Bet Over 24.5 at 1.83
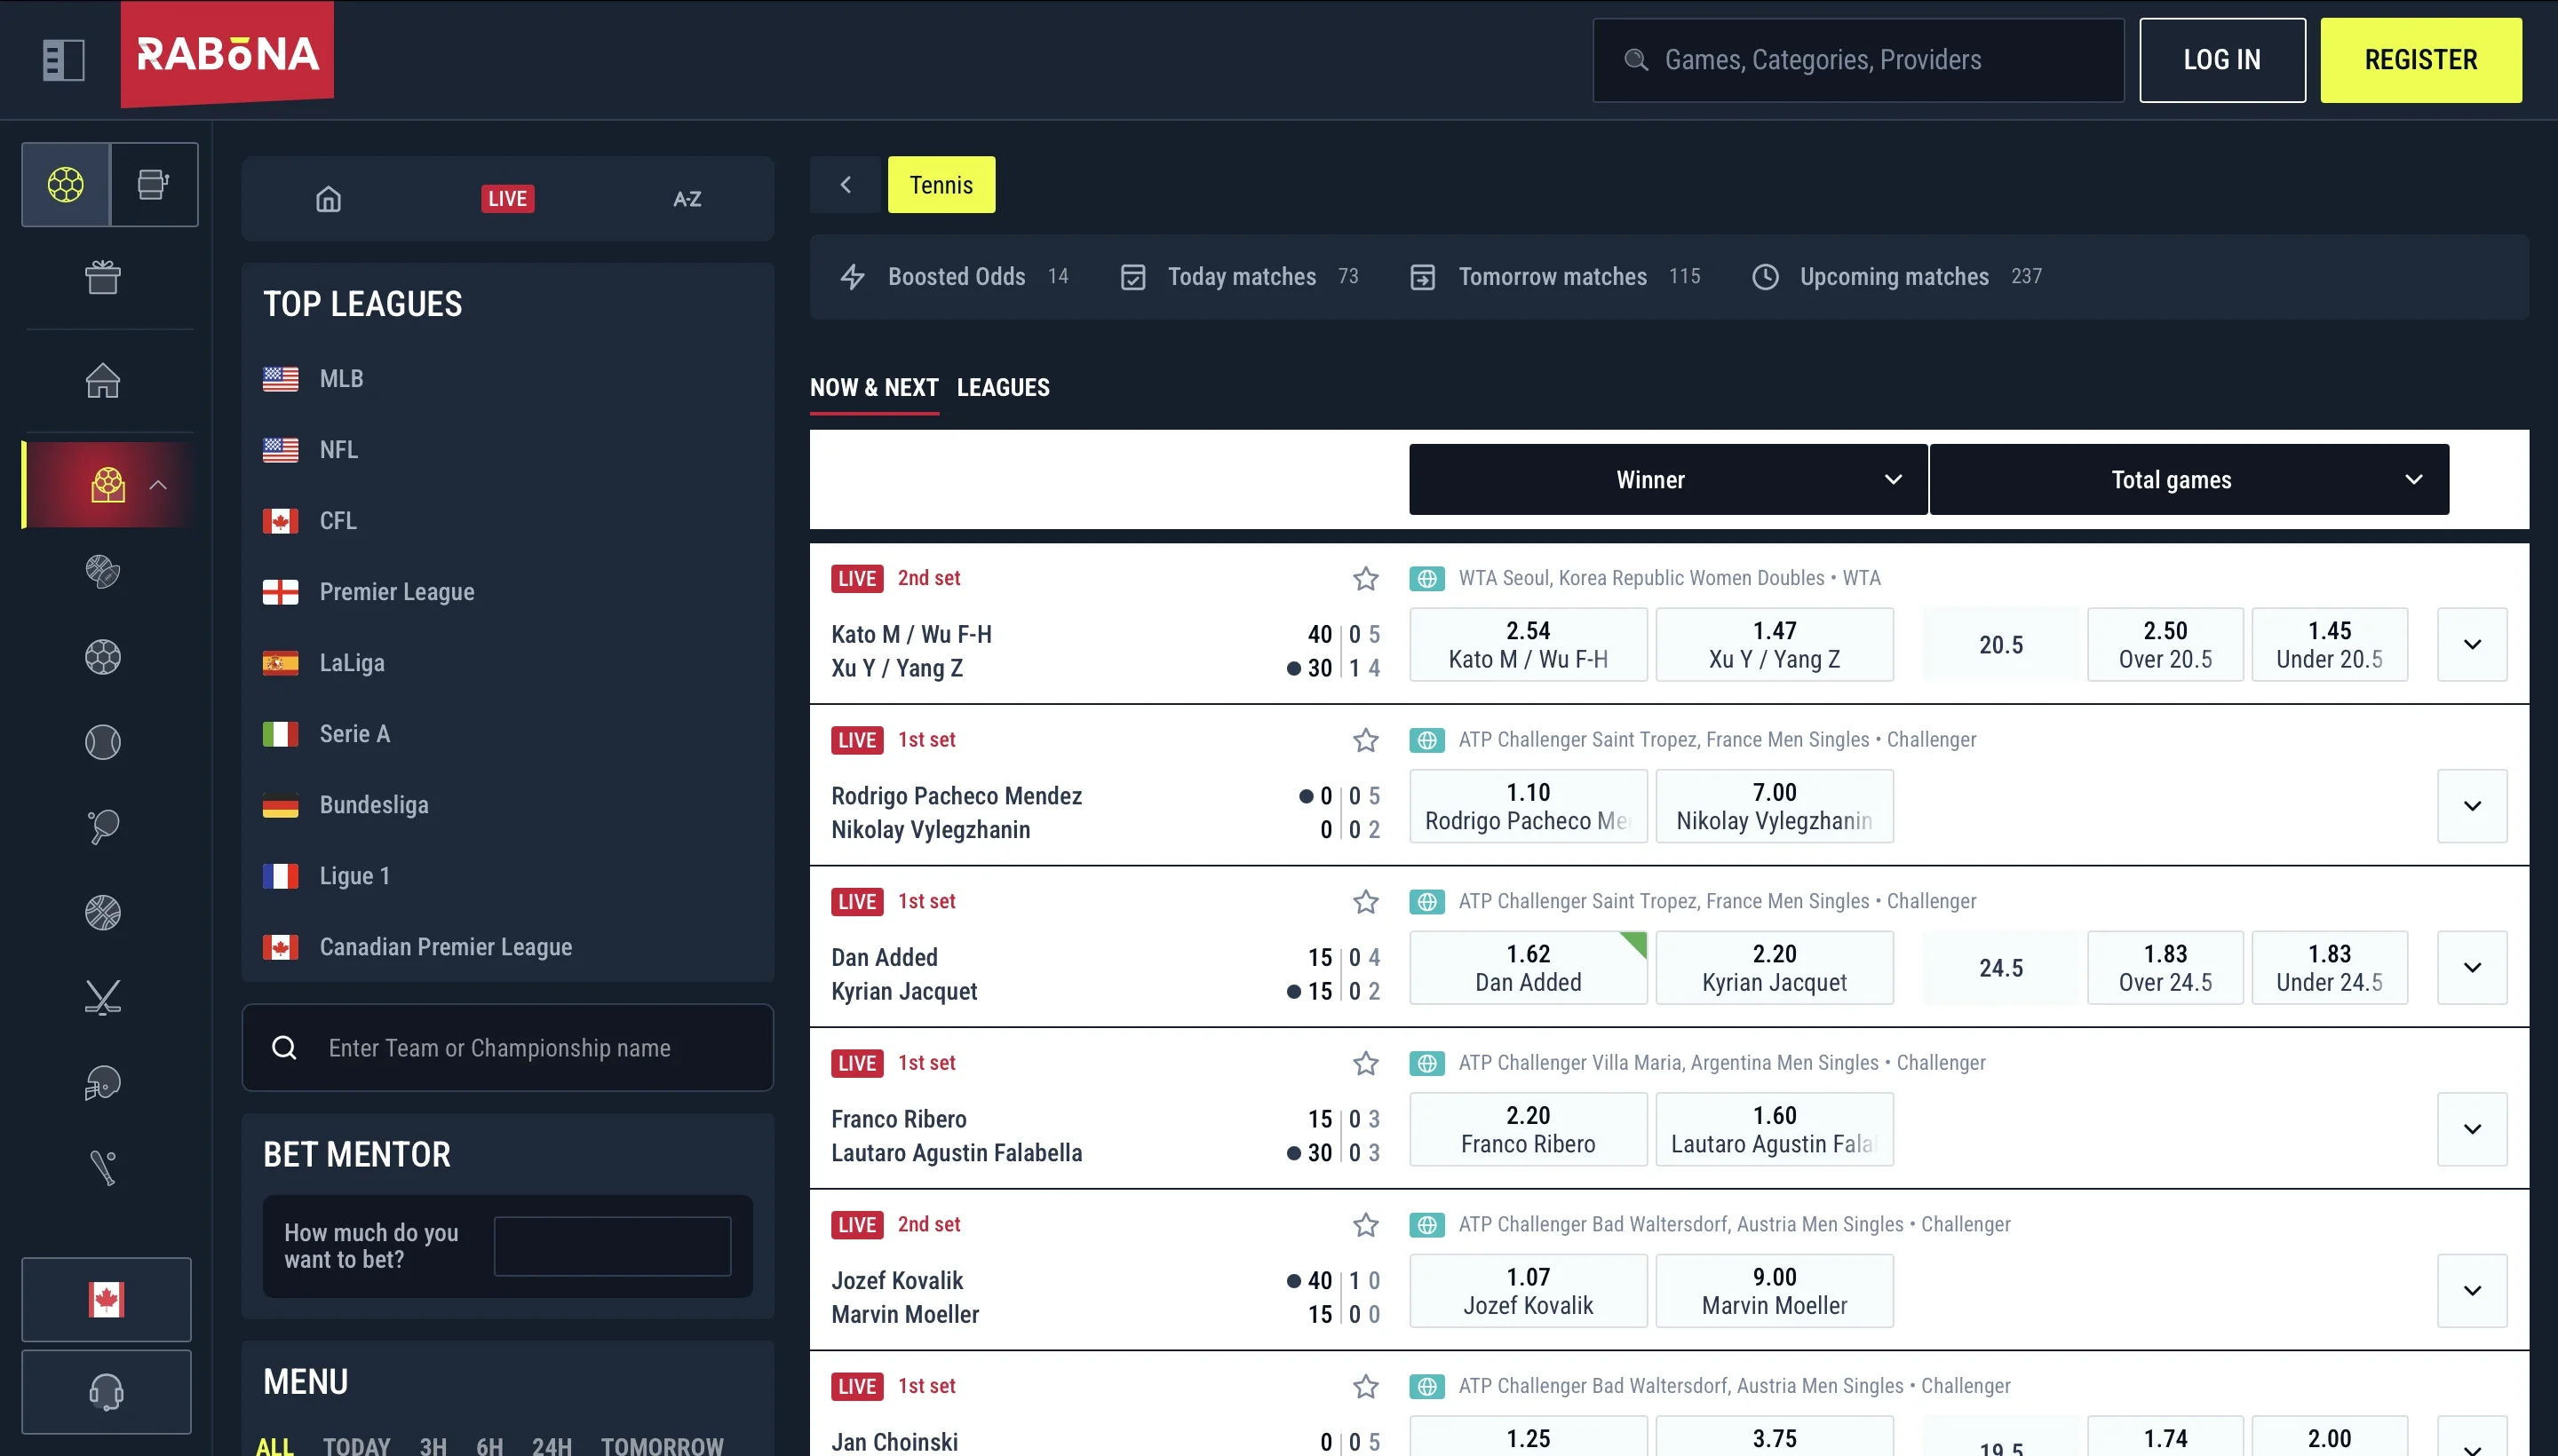The width and height of the screenshot is (2558, 1456). click(x=2165, y=968)
